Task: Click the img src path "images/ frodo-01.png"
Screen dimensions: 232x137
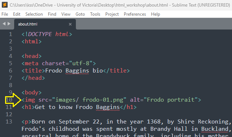Action: (89, 100)
